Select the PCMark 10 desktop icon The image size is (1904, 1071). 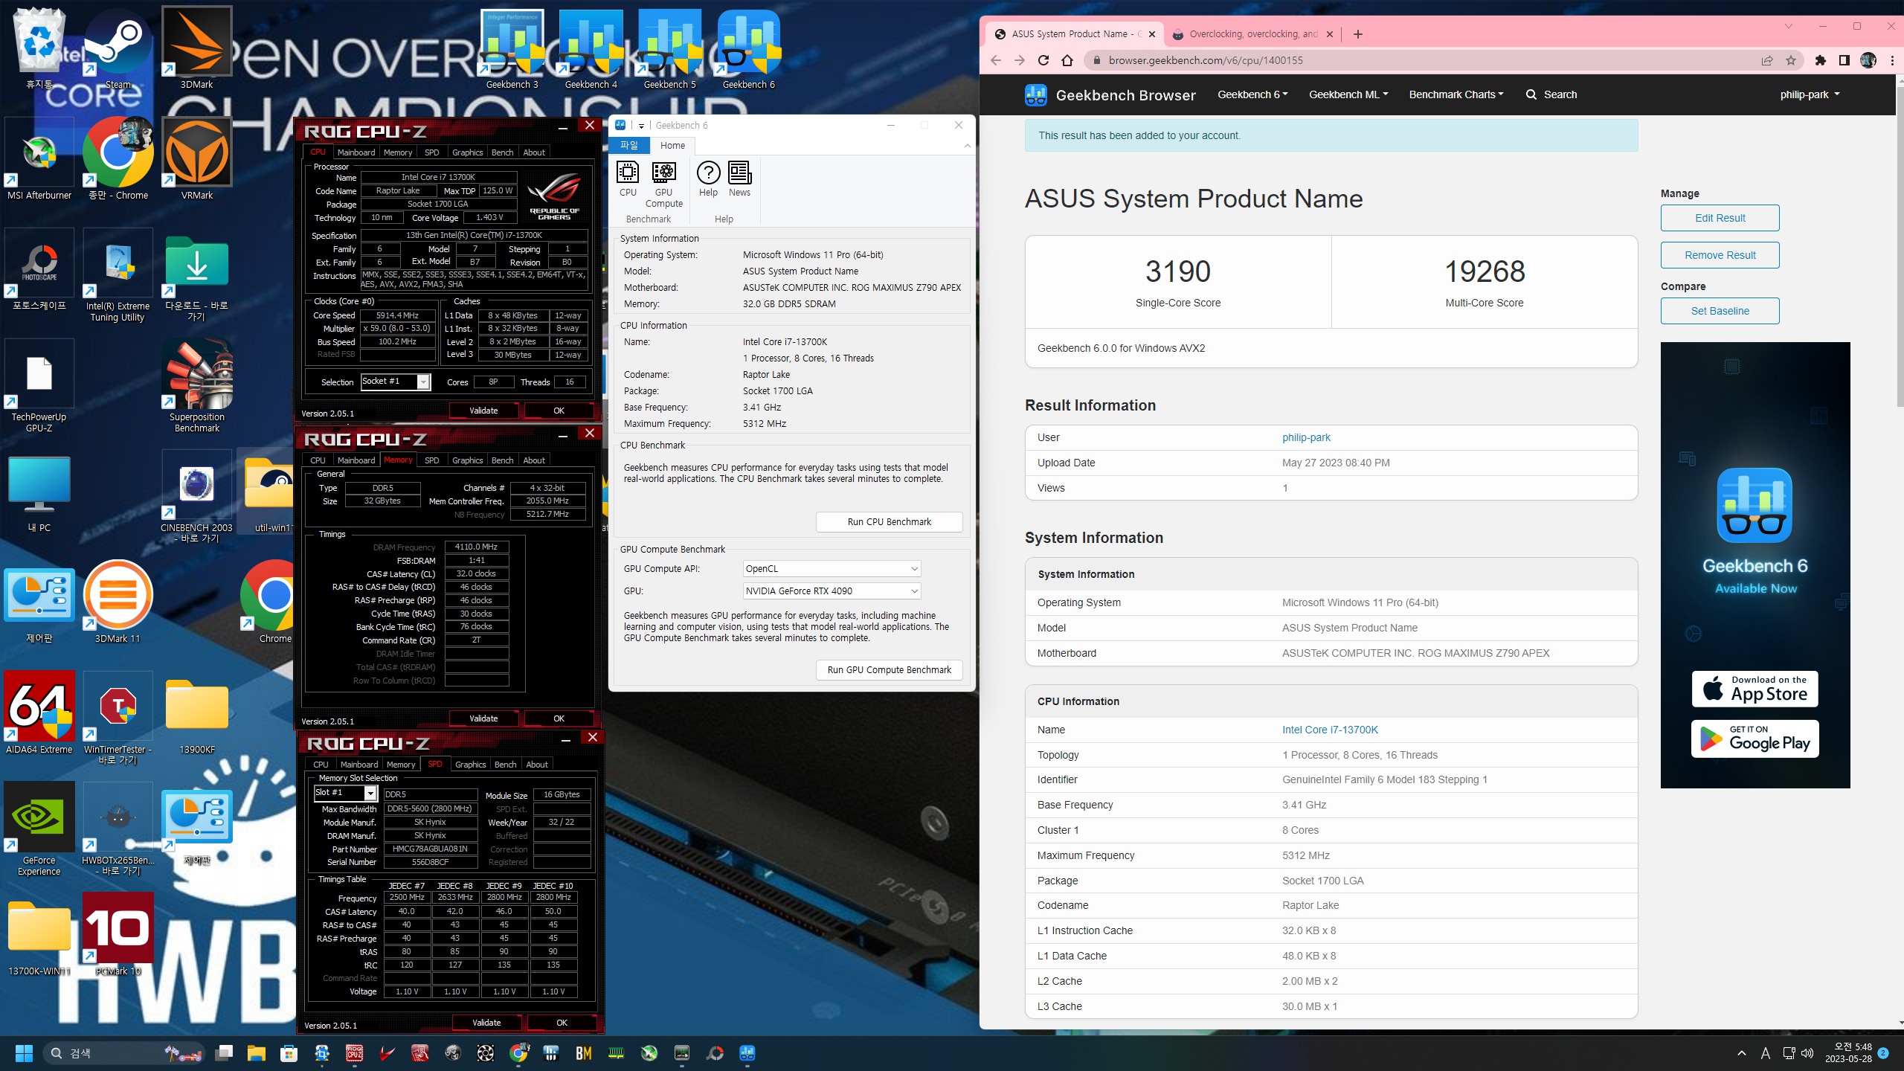point(118,935)
